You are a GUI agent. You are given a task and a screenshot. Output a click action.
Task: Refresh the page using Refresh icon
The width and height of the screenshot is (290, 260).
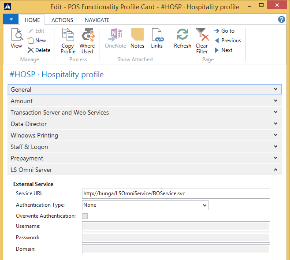click(x=182, y=39)
